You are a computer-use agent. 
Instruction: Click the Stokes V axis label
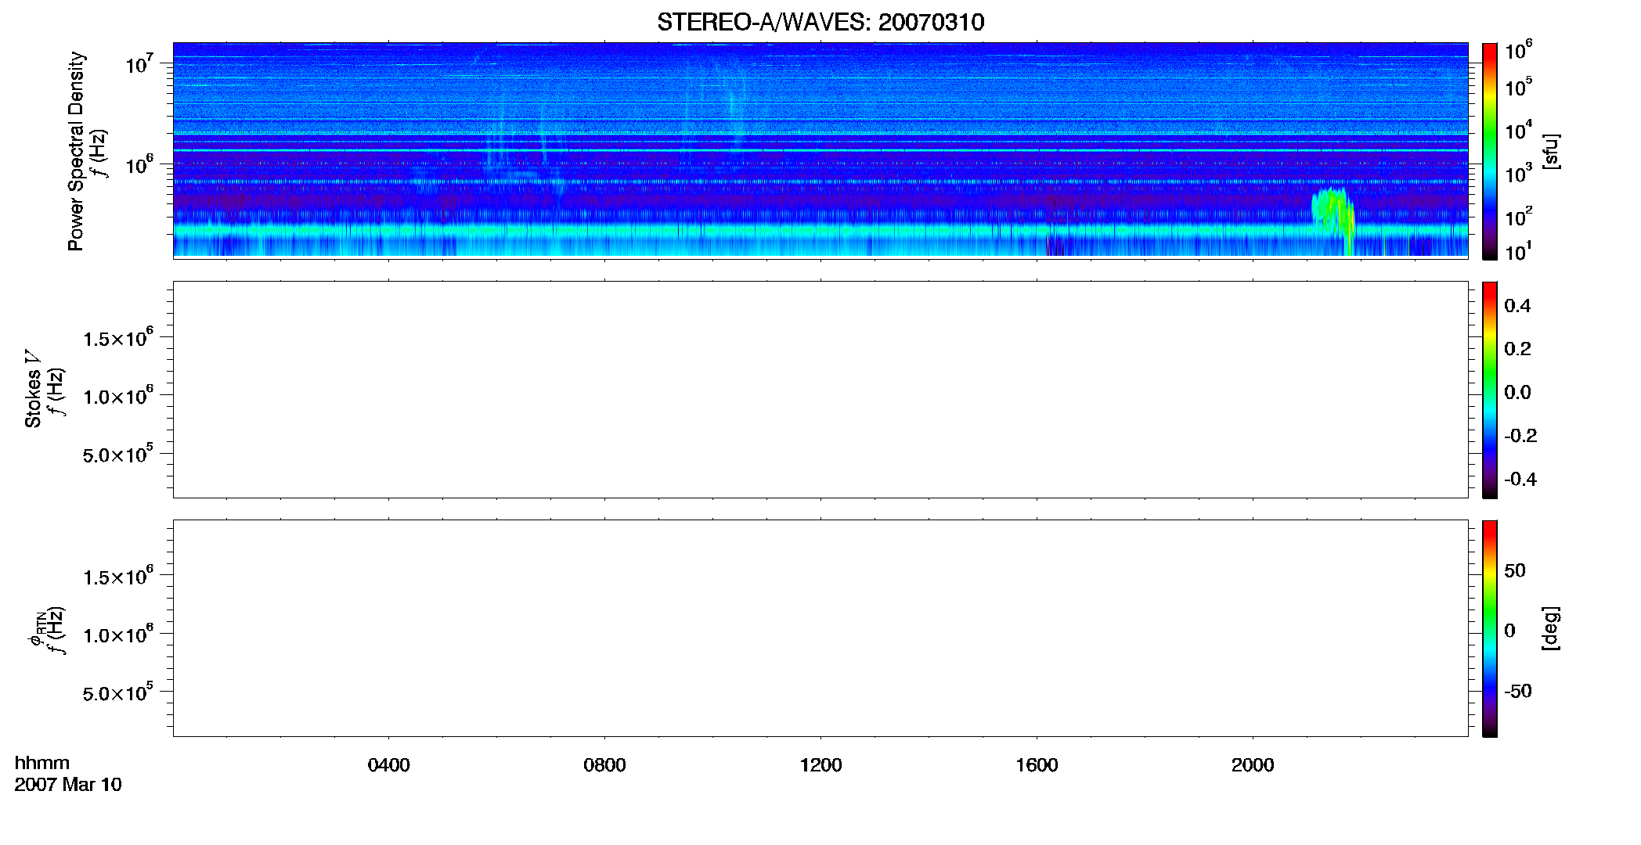click(x=34, y=389)
